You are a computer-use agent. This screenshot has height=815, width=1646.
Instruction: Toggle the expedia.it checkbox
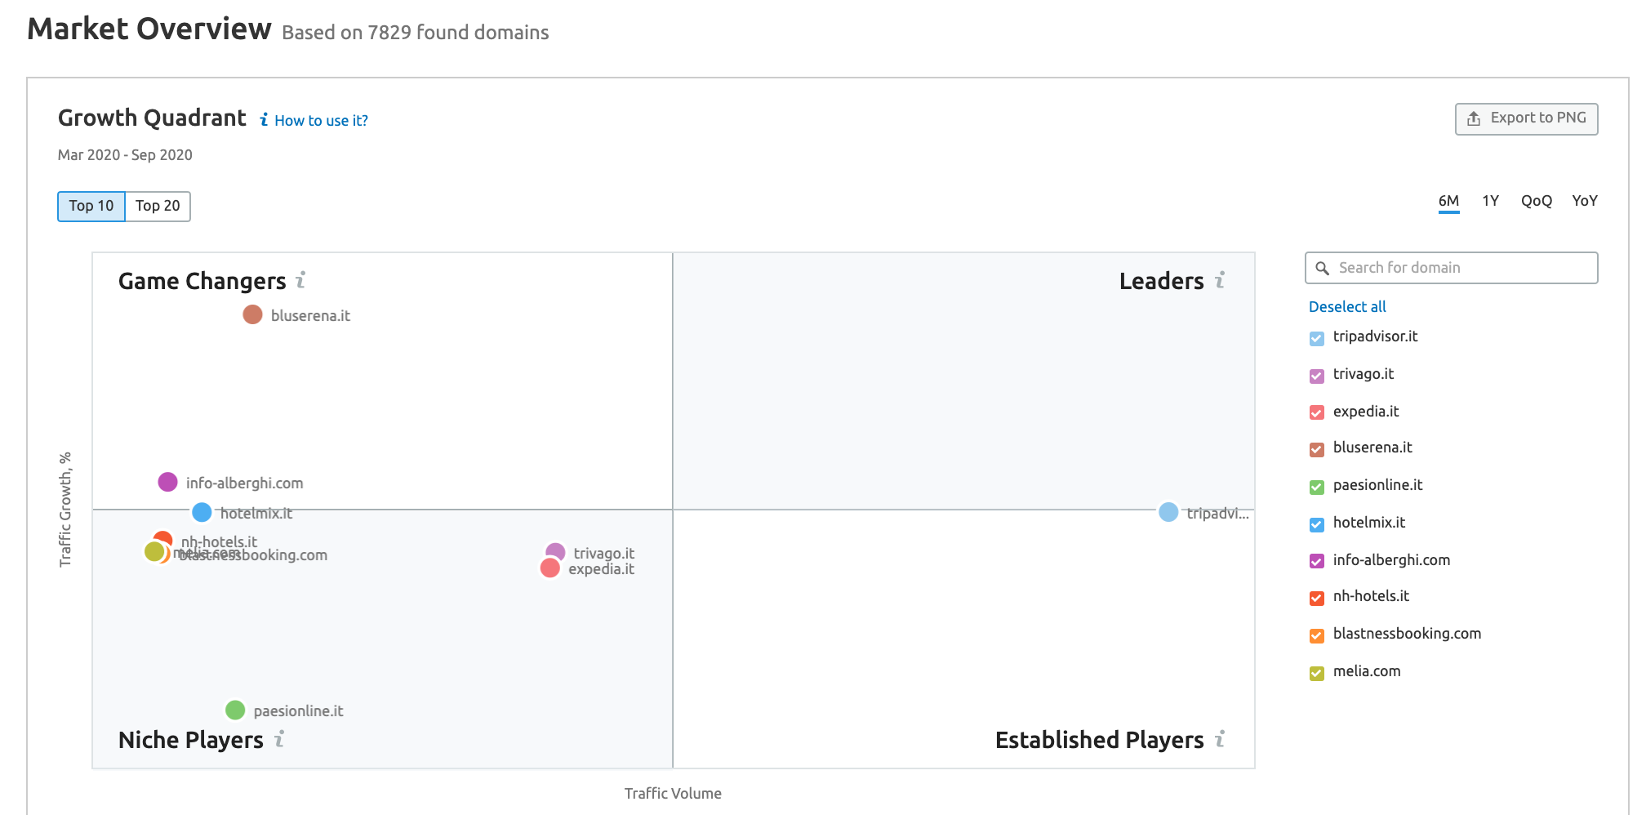1316,412
